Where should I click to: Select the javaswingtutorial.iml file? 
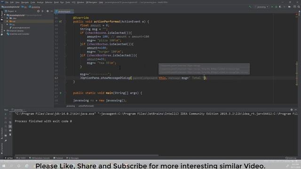20,28
